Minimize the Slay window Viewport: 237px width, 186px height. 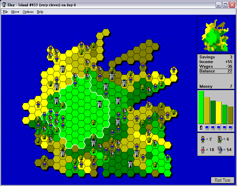point(219,5)
